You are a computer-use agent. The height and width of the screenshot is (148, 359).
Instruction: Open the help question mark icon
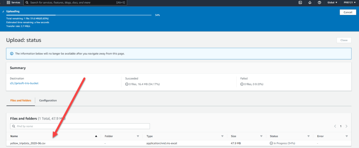point(319,3)
